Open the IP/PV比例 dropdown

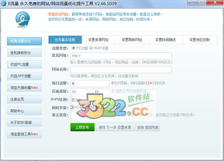92,100
